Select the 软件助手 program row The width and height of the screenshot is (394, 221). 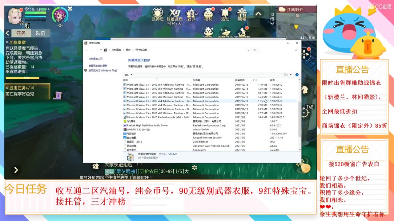point(210,150)
